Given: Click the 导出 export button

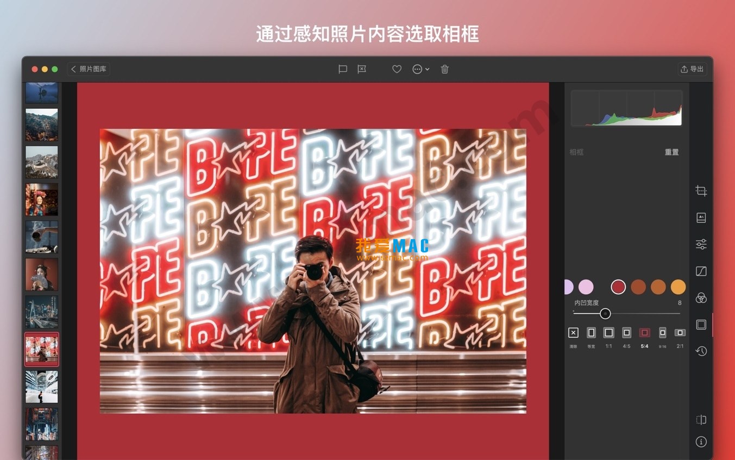Looking at the screenshot, I should (x=692, y=69).
